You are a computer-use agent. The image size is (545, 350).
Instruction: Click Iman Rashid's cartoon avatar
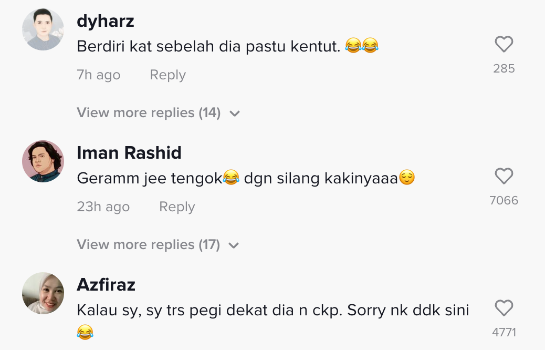tap(43, 161)
